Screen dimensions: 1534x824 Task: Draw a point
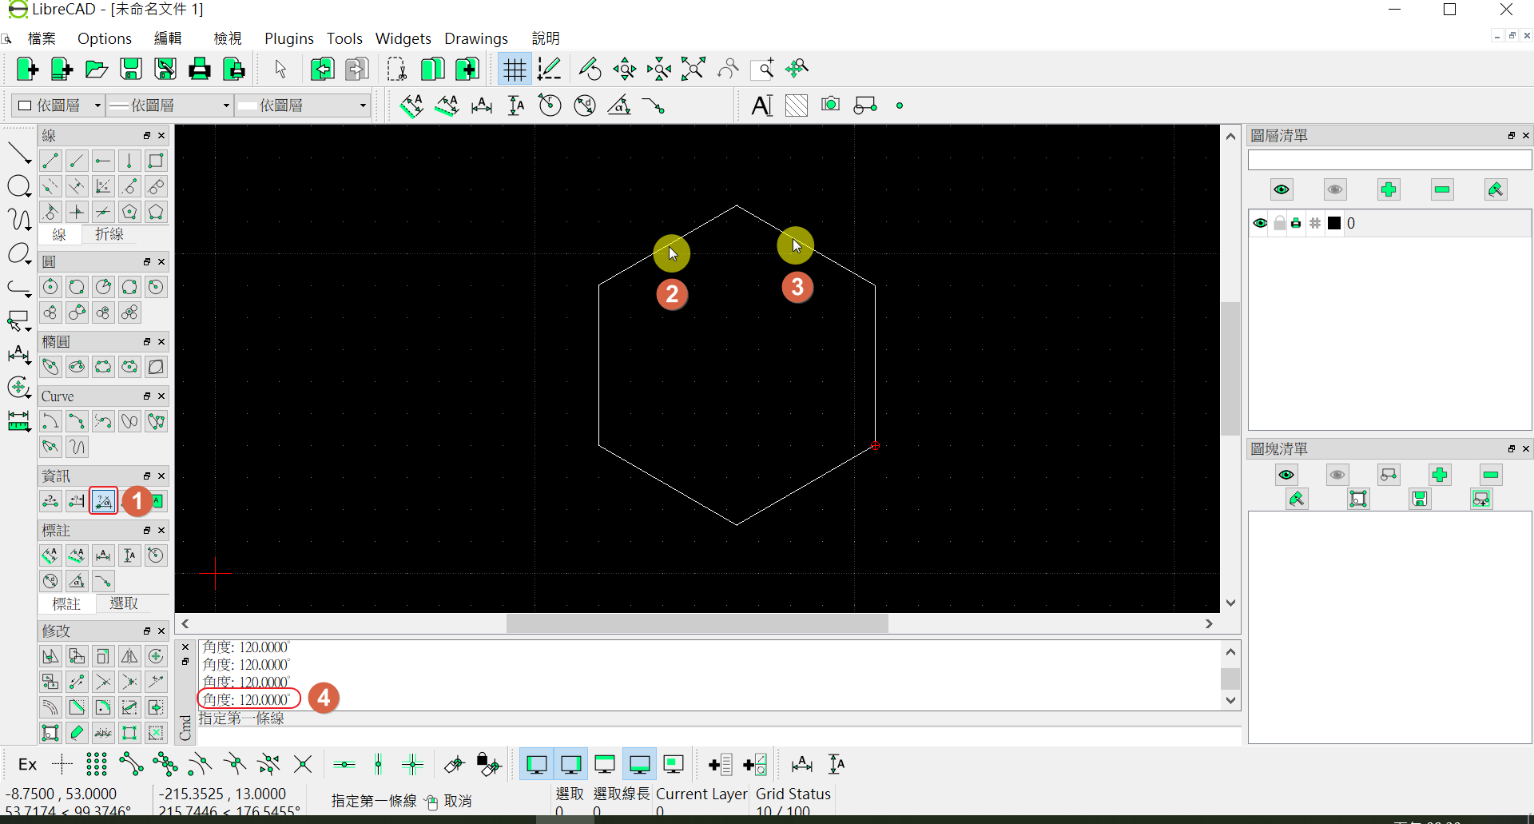point(900,105)
